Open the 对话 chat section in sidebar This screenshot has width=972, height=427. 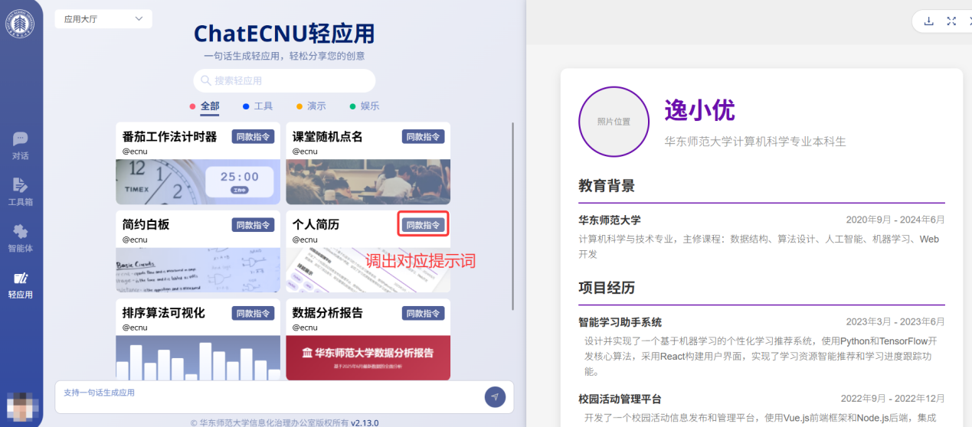pyautogui.click(x=20, y=145)
